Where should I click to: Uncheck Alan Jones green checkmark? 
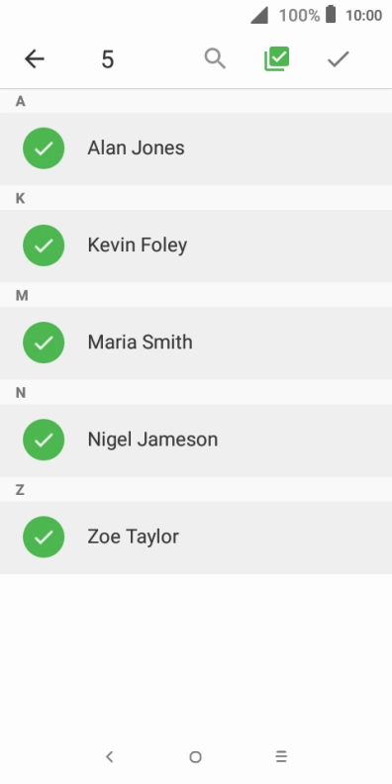pyautogui.click(x=44, y=148)
